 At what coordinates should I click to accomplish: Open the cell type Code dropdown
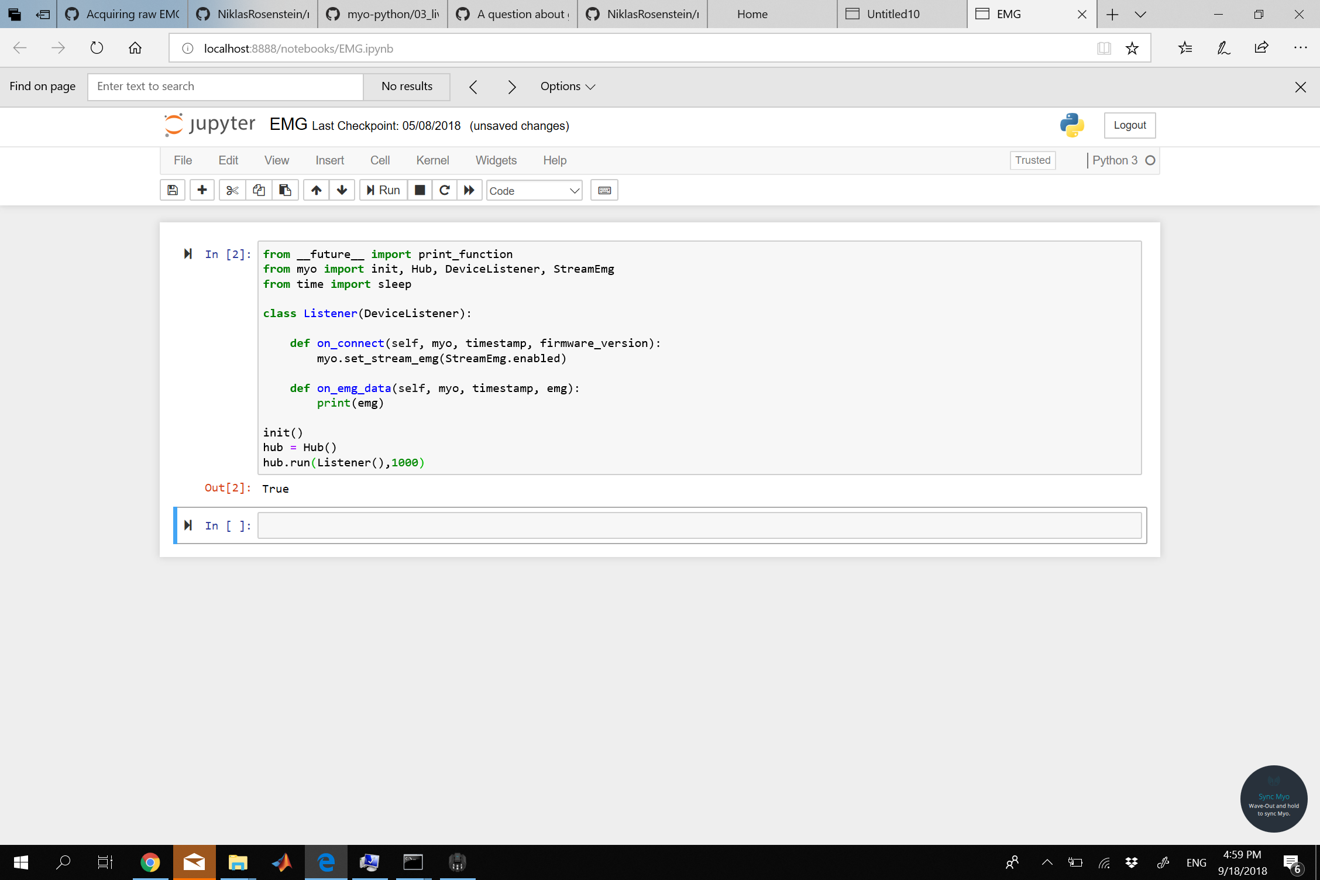point(534,190)
